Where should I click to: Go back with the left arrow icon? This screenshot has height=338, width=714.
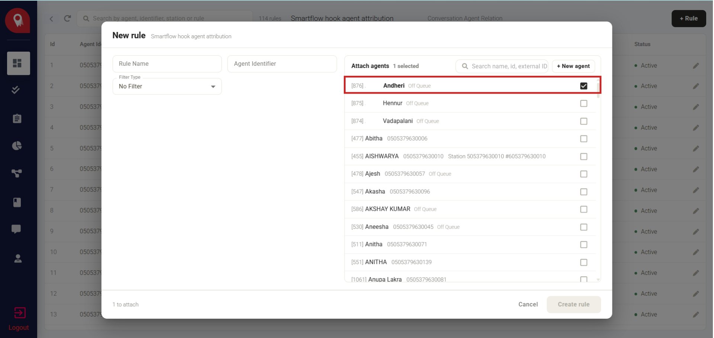pyautogui.click(x=51, y=19)
